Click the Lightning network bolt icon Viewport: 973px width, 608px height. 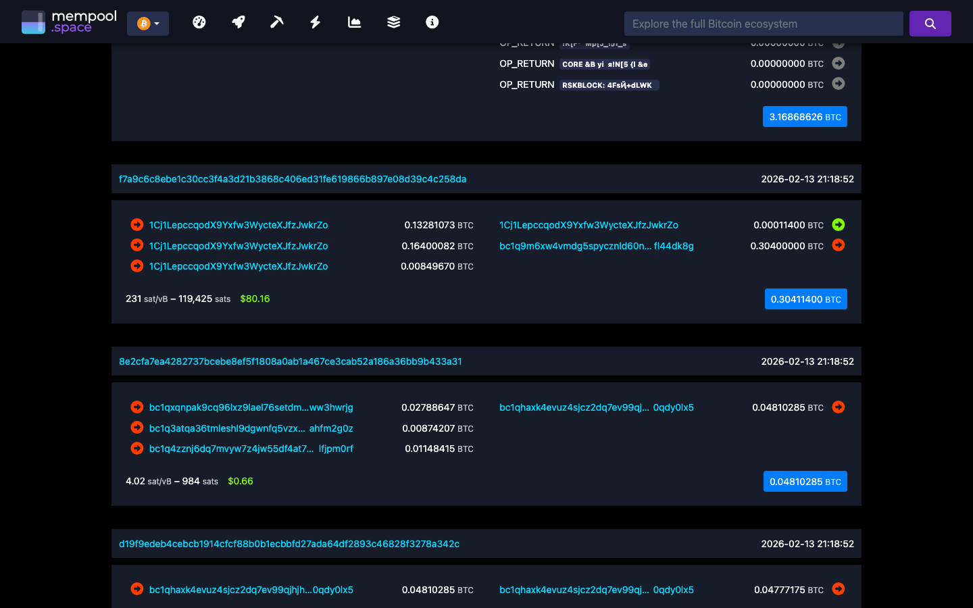(x=315, y=22)
